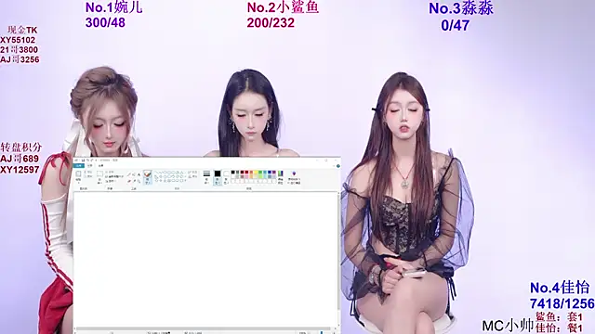Click the Paste icon in Paint's clipboard group
This screenshot has width=595, height=334.
(x=78, y=173)
